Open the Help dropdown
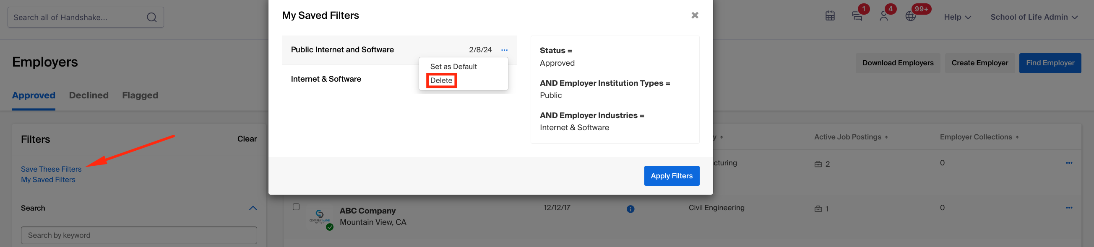1094x247 pixels. 957,17
